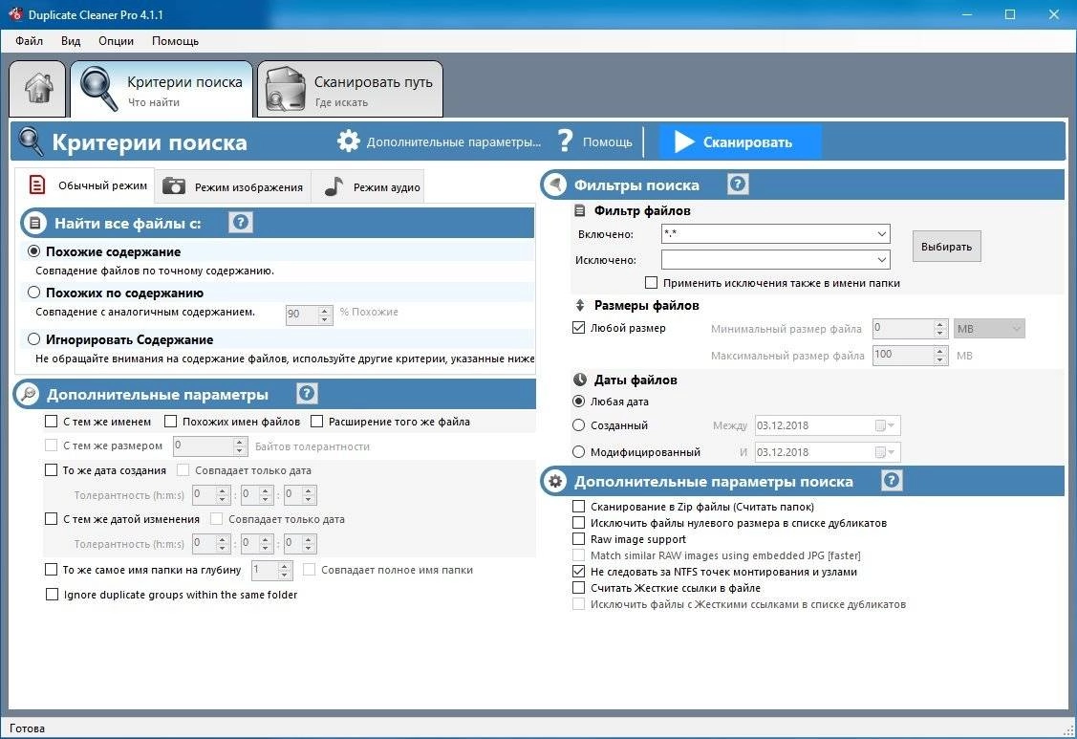The width and height of the screenshot is (1077, 739).
Task: Expand the Включено file filter dropdown
Action: pyautogui.click(x=881, y=233)
